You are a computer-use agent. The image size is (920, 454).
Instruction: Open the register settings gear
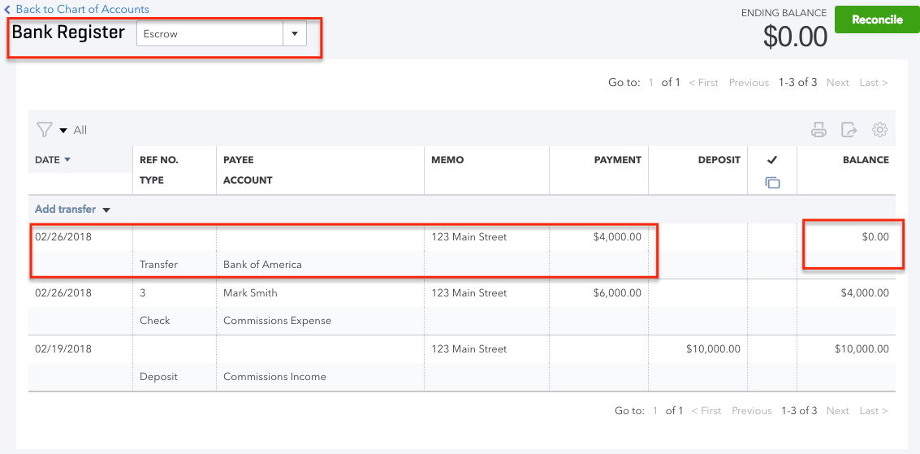[879, 130]
